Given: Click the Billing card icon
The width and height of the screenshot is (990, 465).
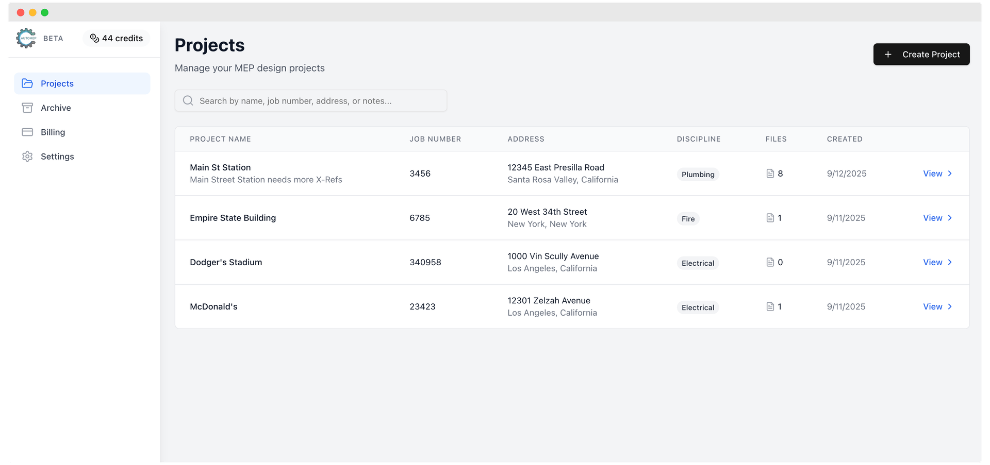Looking at the screenshot, I should point(27,132).
